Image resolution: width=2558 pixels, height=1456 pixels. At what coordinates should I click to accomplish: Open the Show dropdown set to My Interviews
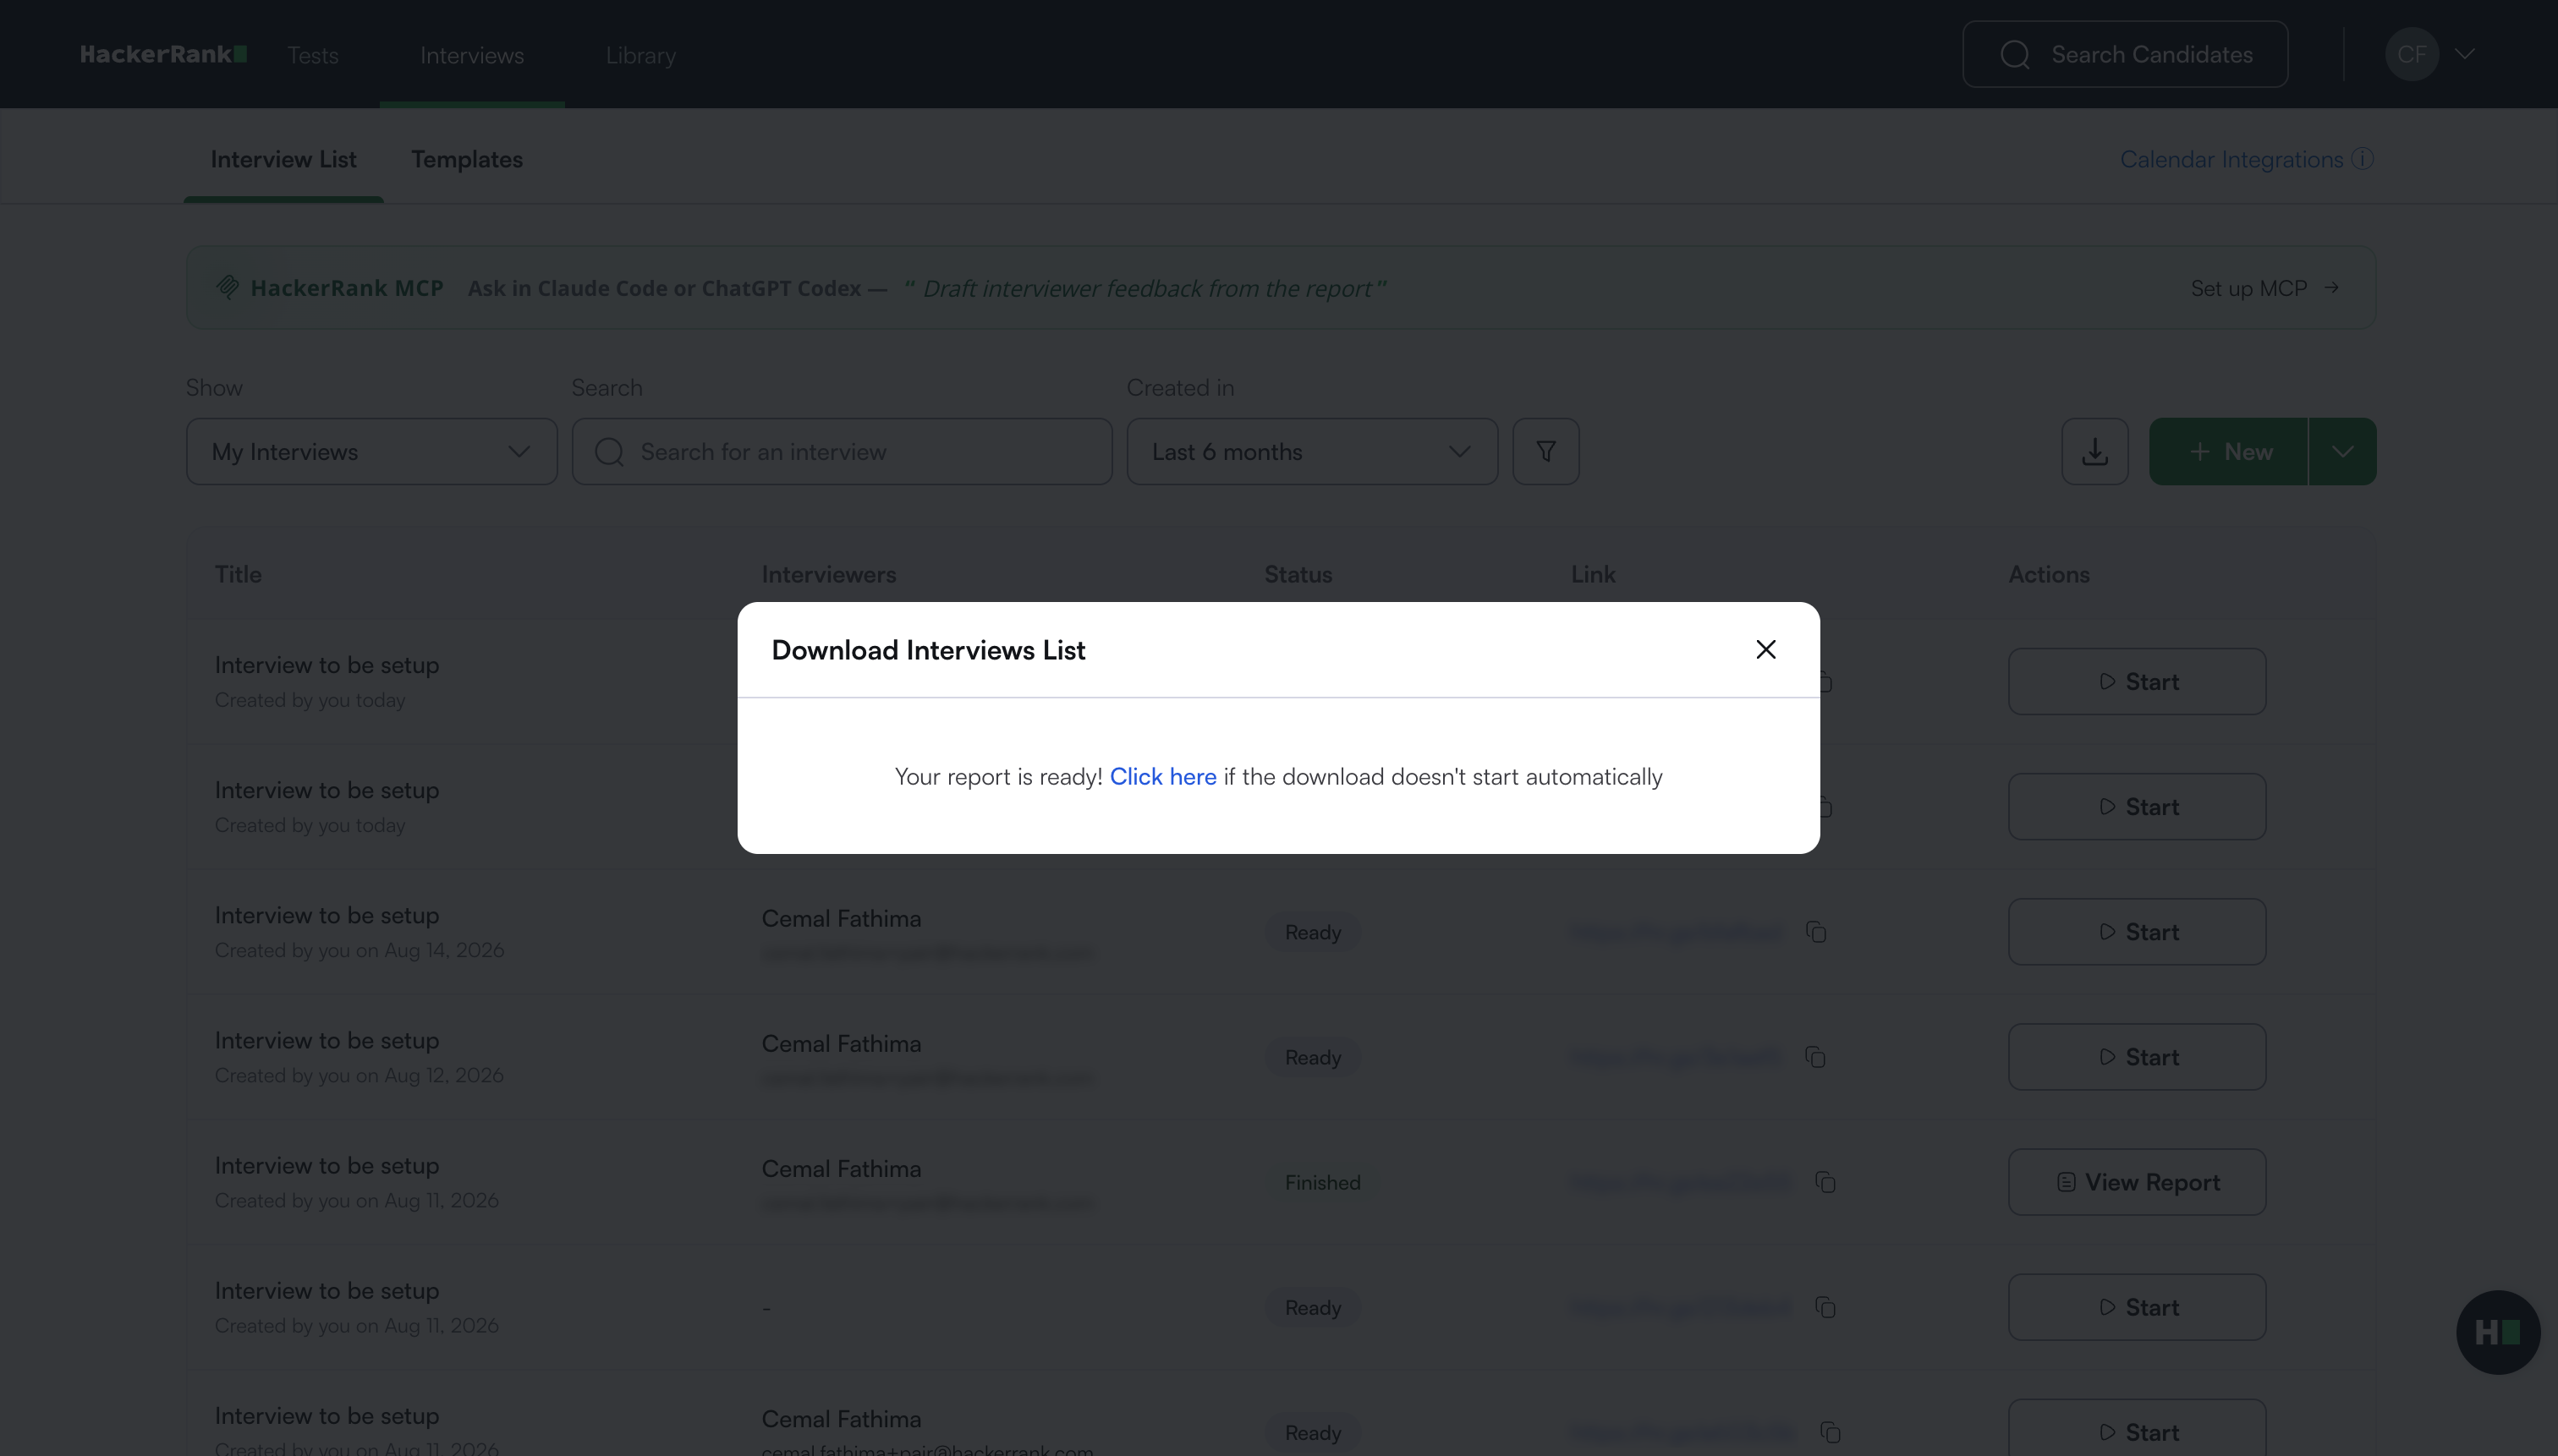click(x=372, y=452)
